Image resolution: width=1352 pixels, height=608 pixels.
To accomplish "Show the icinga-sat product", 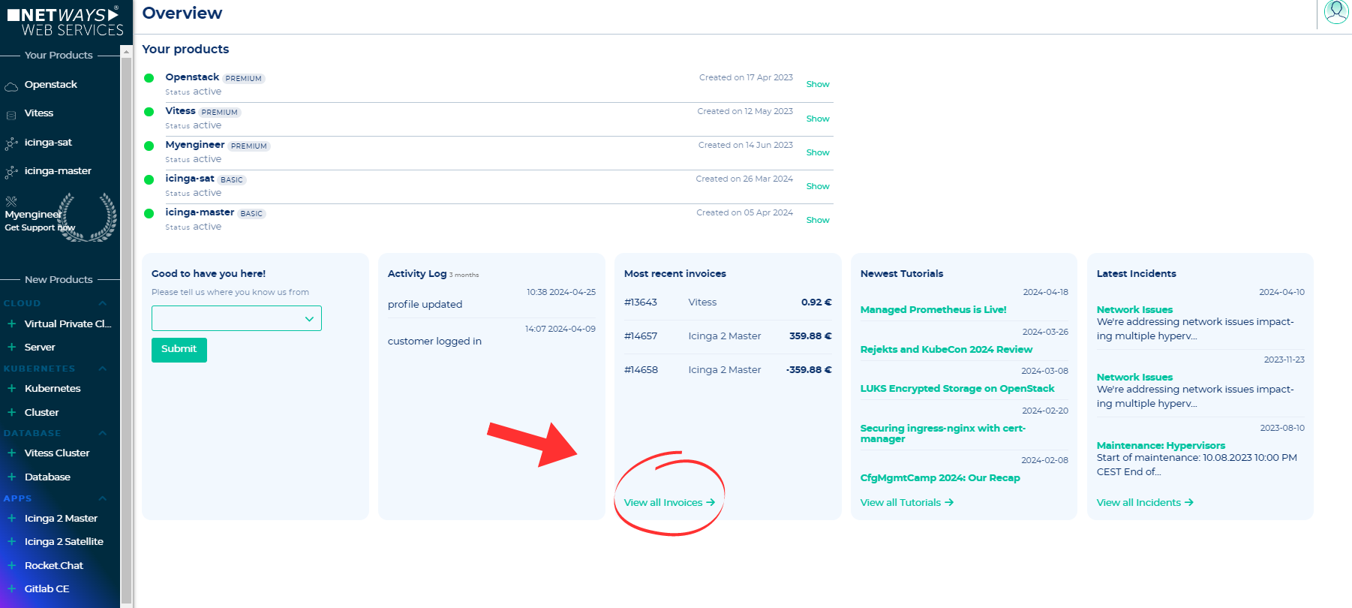I will [x=818, y=186].
